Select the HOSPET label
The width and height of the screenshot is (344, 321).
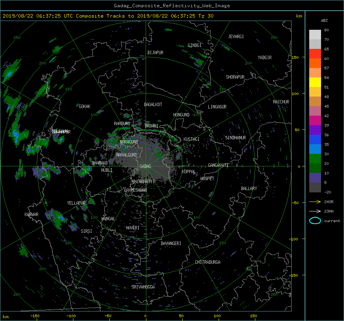click(x=207, y=179)
